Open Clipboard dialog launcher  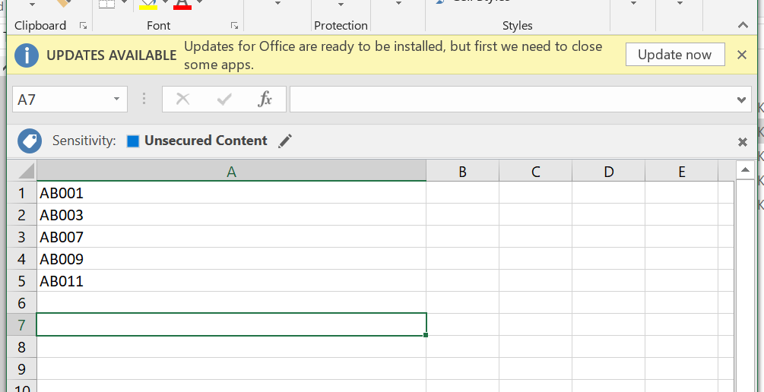click(83, 26)
